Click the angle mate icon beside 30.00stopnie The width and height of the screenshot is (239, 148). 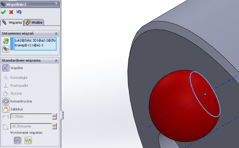pos(6,127)
